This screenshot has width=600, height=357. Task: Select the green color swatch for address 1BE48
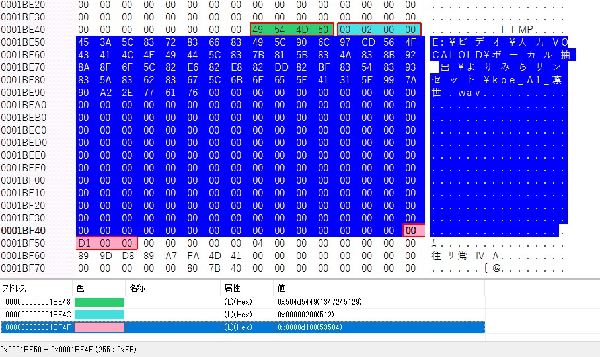(99, 302)
